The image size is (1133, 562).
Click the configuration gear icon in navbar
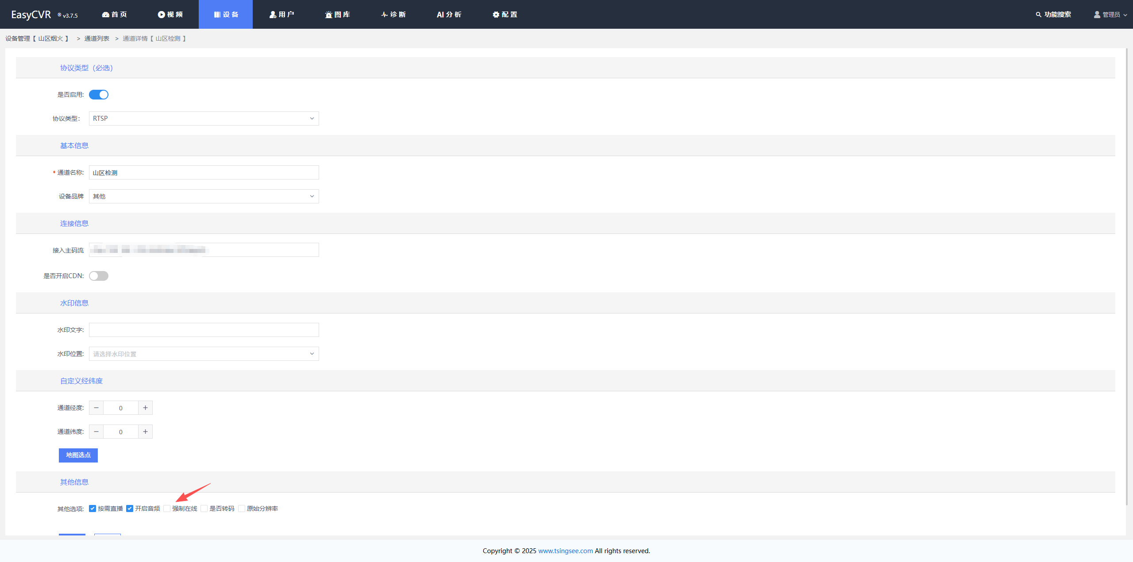[496, 15]
